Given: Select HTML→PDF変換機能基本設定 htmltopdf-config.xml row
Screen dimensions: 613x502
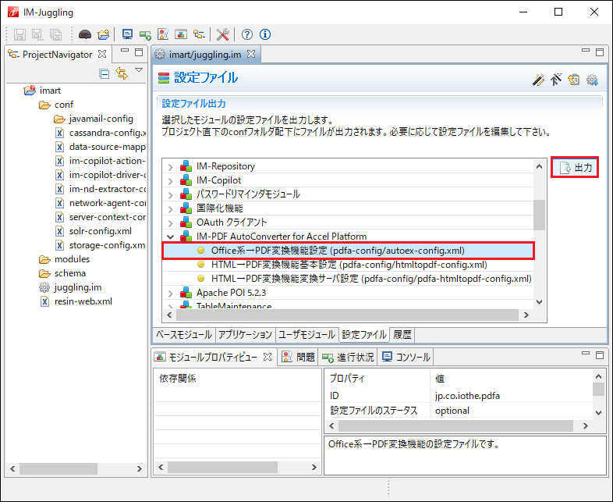Looking at the screenshot, I should tap(348, 265).
